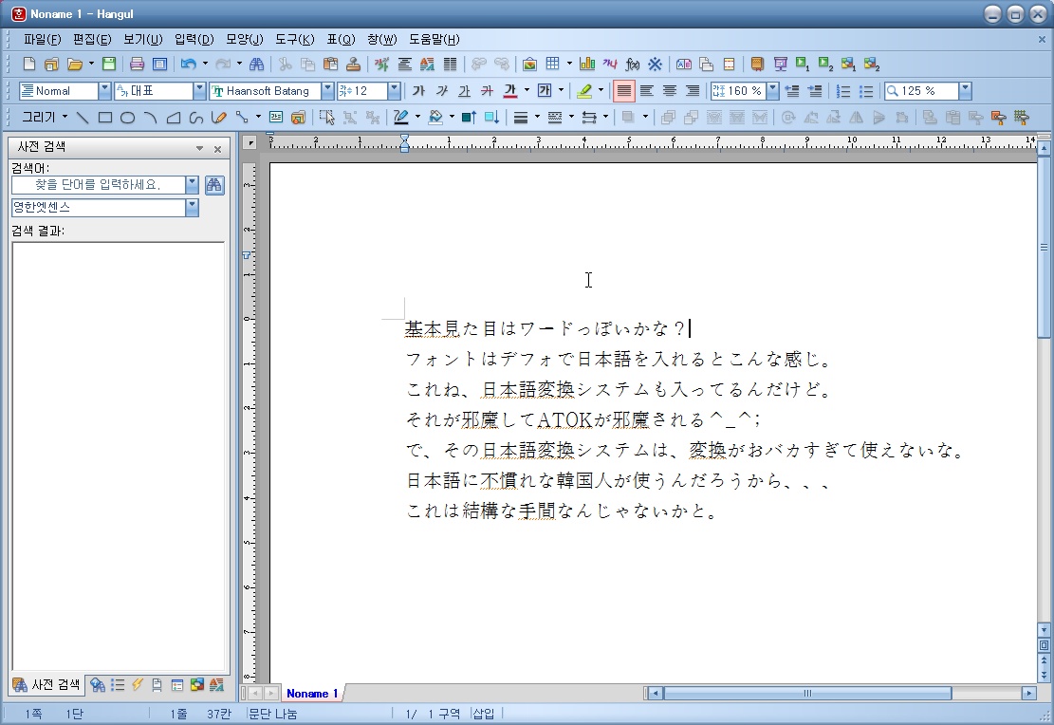Open the 보기(U) menu

[142, 40]
